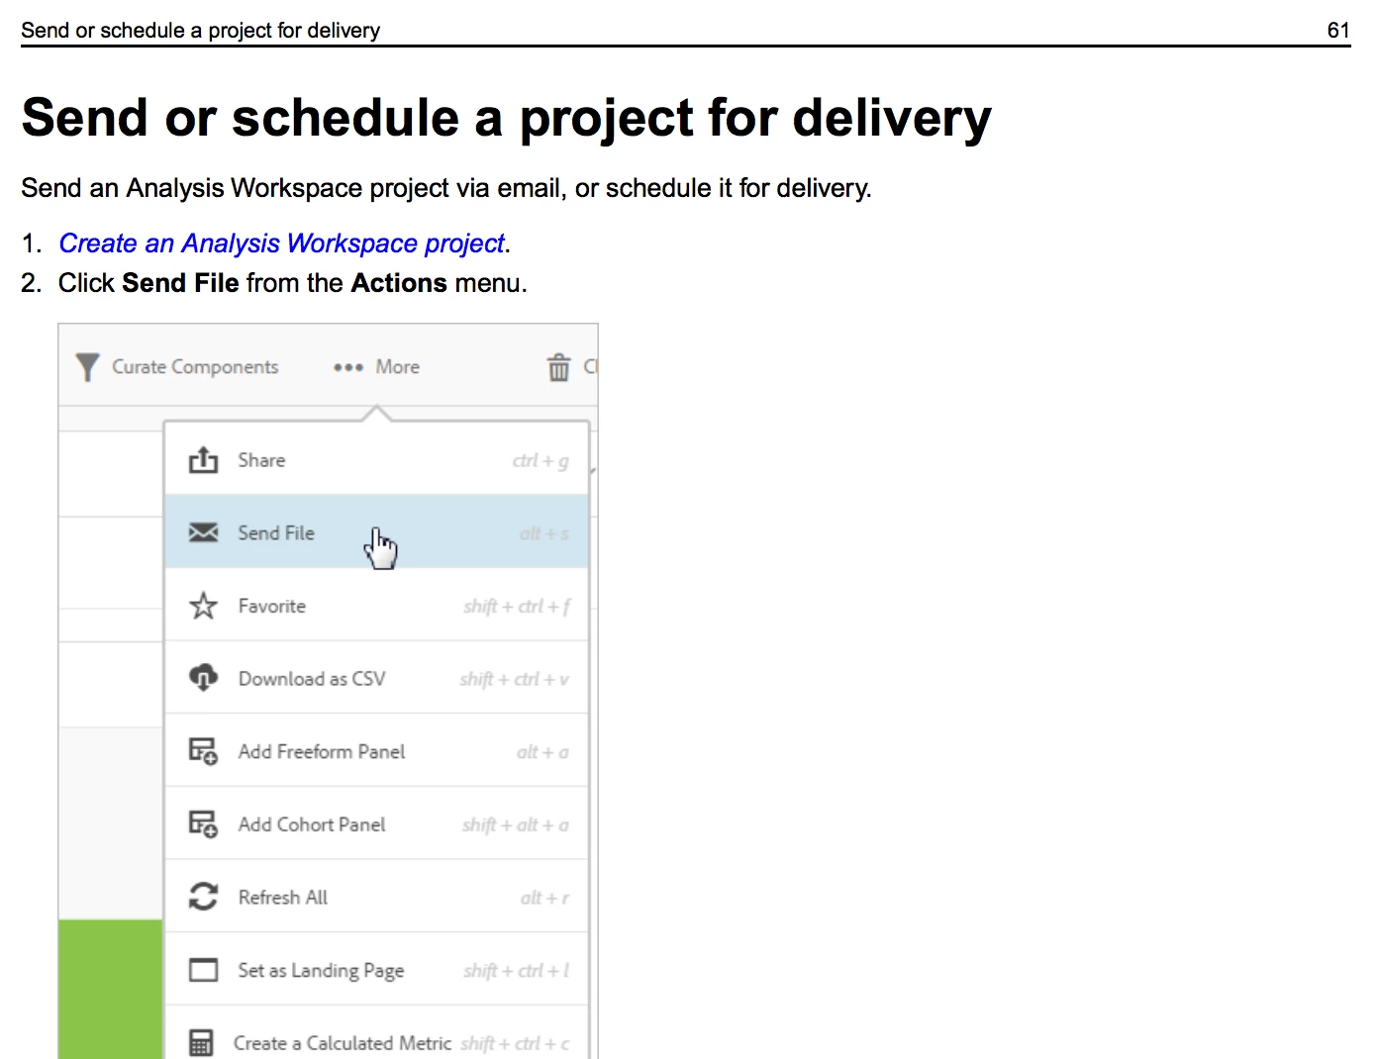
Task: Click the Send File envelope icon
Action: click(203, 532)
